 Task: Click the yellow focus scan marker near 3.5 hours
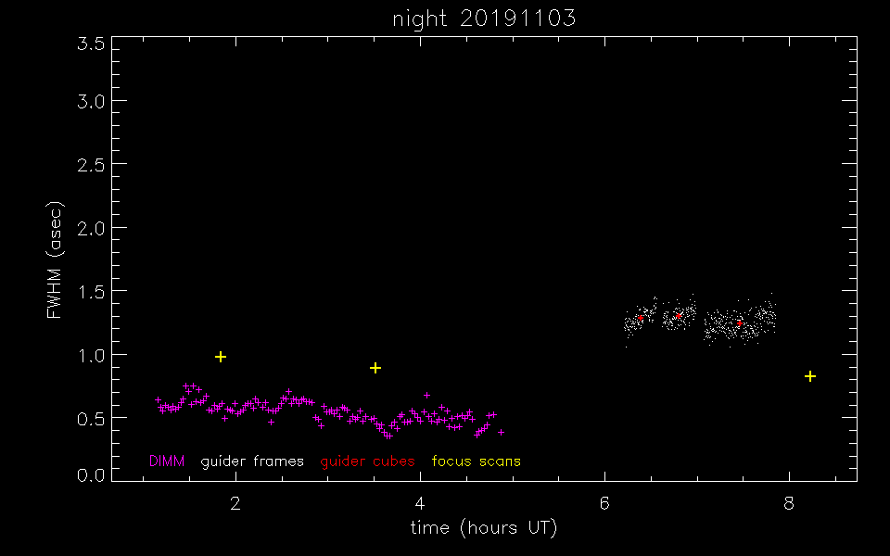pyautogui.click(x=375, y=368)
